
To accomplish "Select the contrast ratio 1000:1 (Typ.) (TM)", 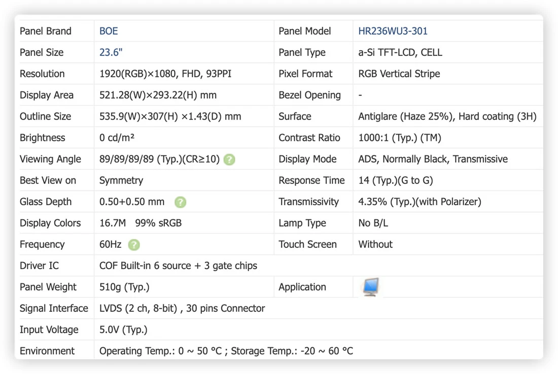I will coord(399,137).
